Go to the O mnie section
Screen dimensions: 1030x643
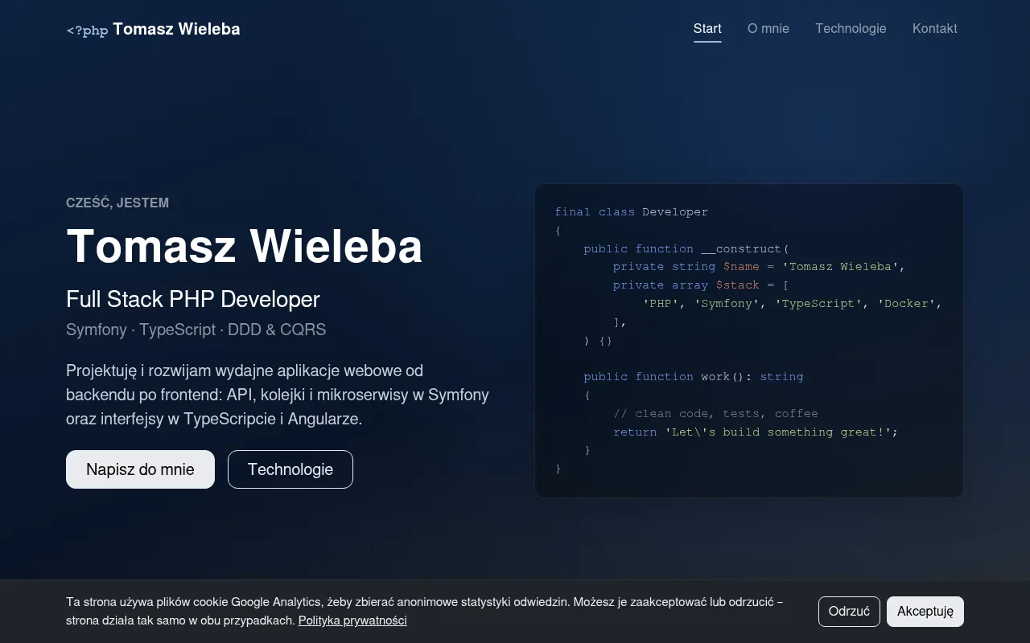click(x=768, y=29)
